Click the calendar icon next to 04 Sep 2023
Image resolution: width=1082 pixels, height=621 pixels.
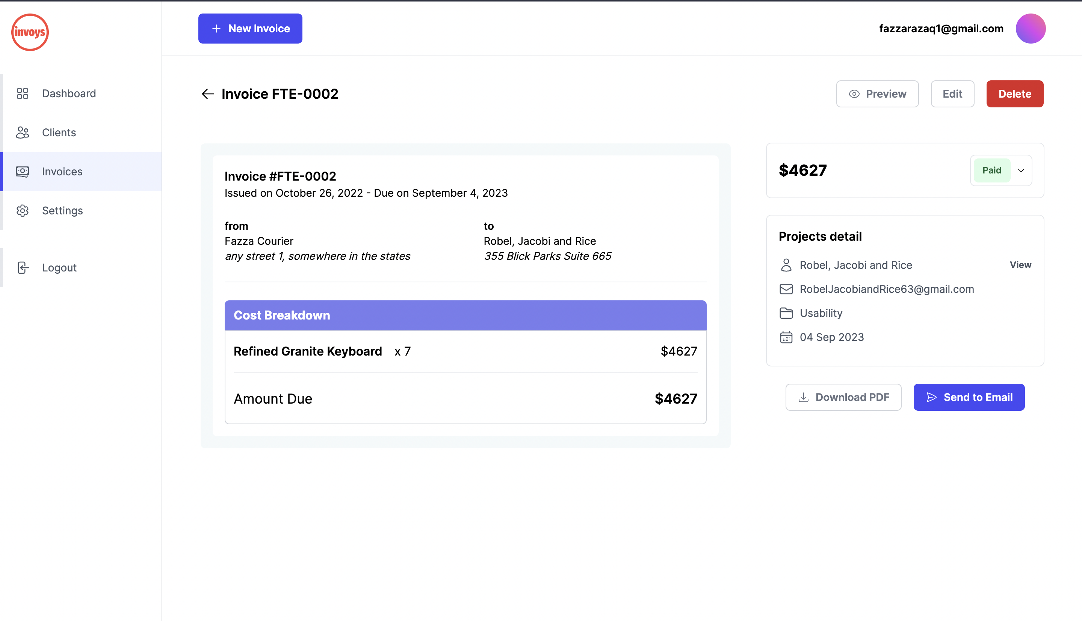coord(786,338)
